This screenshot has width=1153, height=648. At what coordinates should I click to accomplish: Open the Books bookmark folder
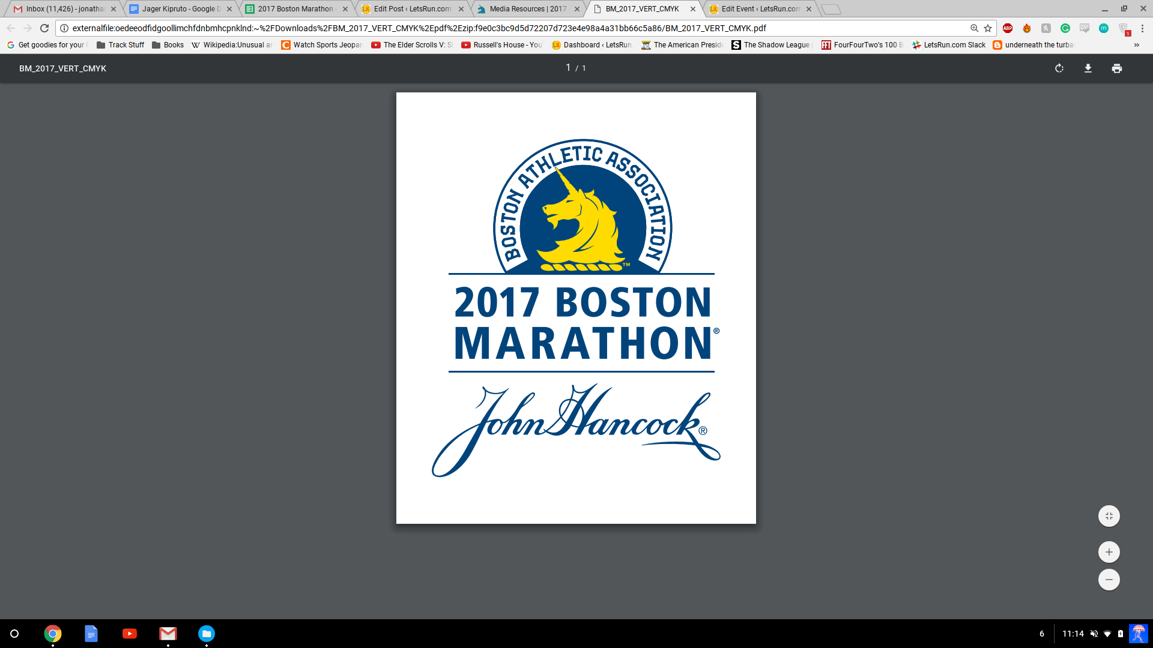(x=168, y=45)
